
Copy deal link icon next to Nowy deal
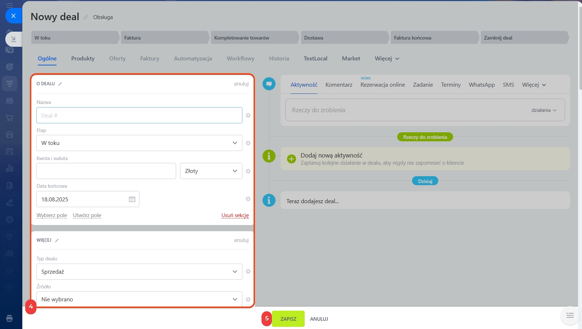click(x=86, y=17)
